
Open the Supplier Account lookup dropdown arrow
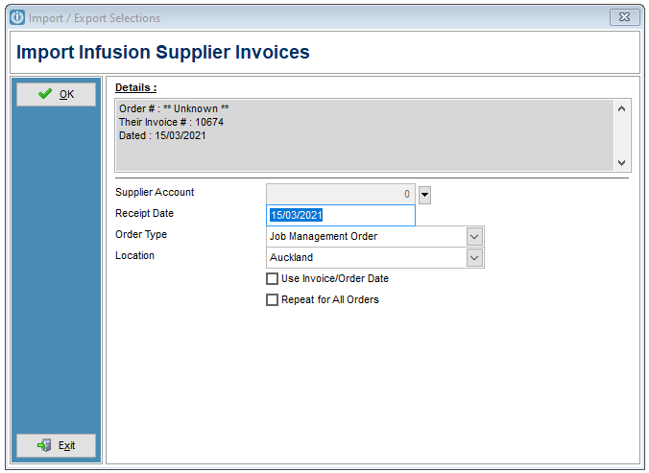tap(424, 195)
